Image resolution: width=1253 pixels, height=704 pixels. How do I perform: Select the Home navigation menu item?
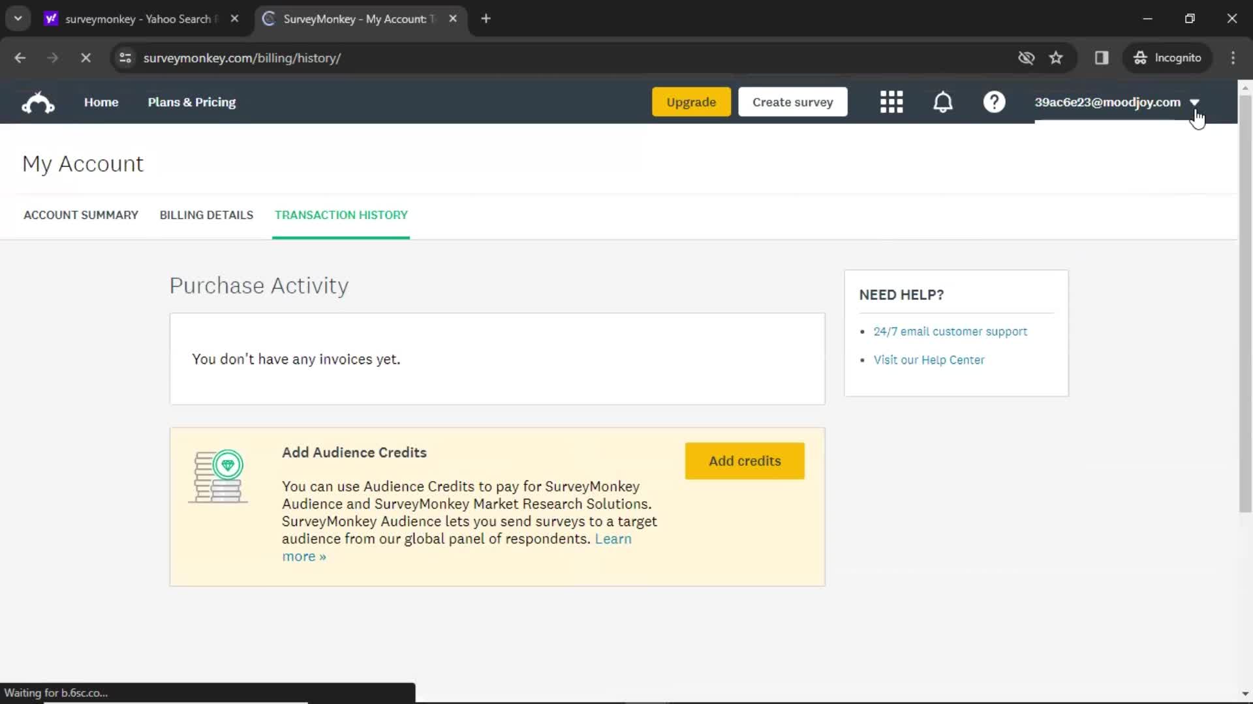coord(102,102)
